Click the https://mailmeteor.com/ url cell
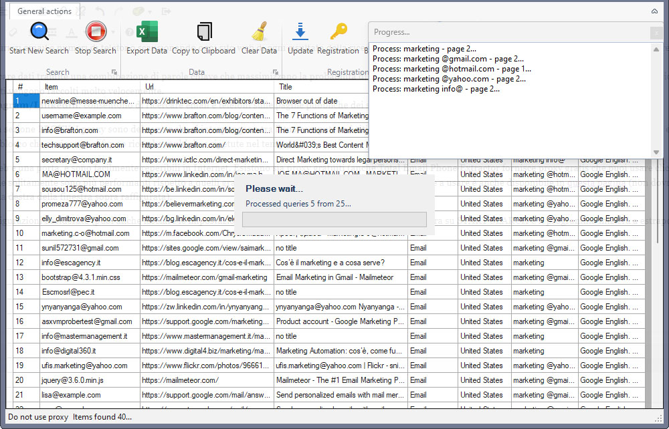This screenshot has width=669, height=429. coord(207,380)
